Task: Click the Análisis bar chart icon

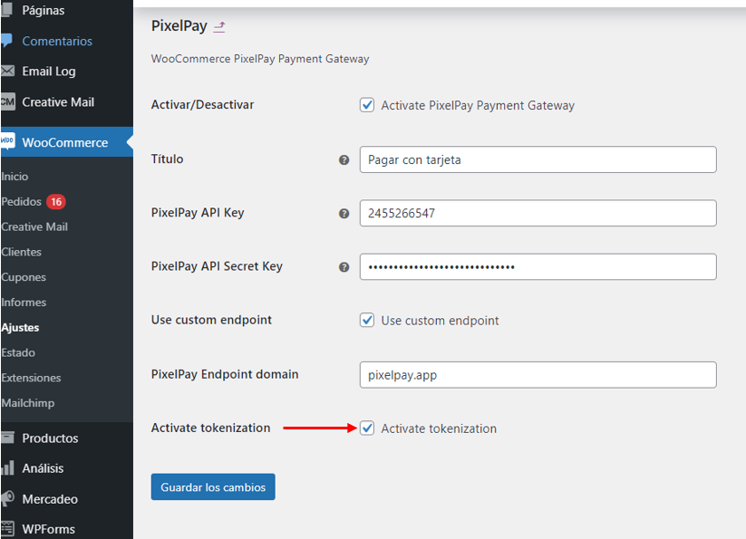Action: click(7, 467)
